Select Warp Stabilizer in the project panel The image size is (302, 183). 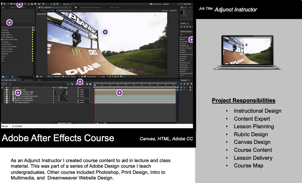point(6,35)
